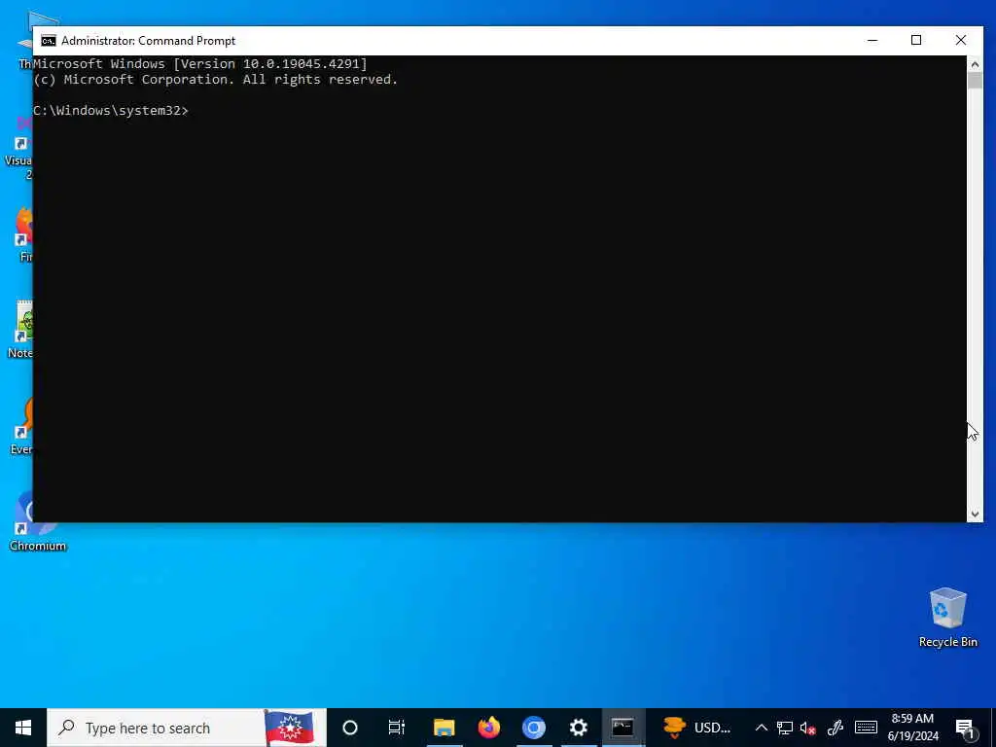
Task: Select the Command Prompt taskbar button
Action: click(622, 728)
